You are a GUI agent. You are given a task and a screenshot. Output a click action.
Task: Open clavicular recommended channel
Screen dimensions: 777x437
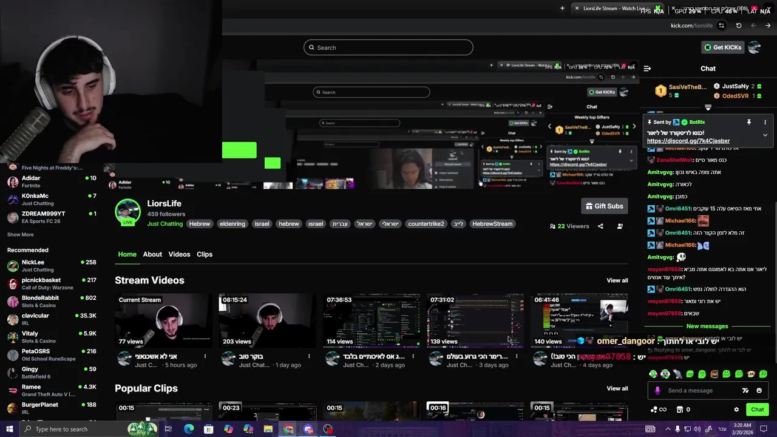pos(52,319)
